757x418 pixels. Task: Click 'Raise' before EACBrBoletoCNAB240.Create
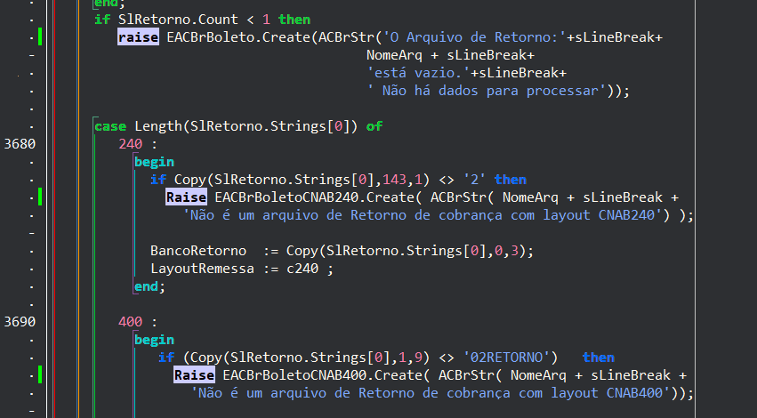(x=186, y=197)
